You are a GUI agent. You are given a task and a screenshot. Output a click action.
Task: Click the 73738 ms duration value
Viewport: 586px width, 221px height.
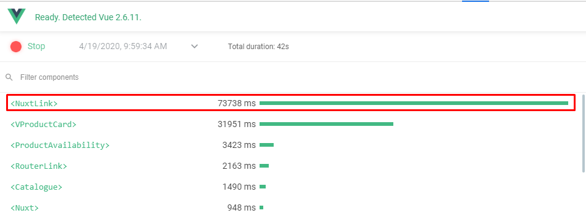pyautogui.click(x=237, y=103)
